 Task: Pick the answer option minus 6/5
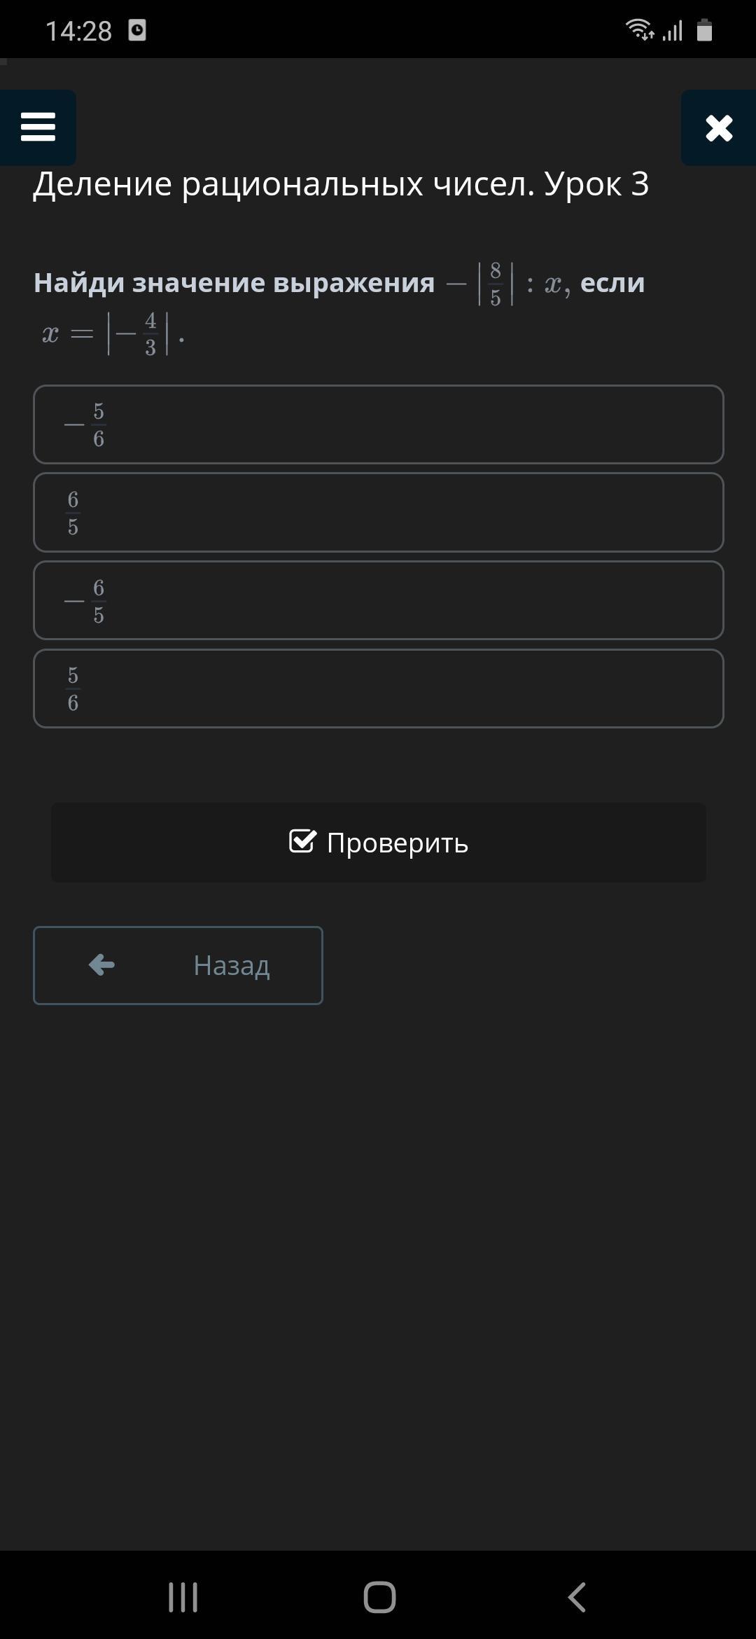pyautogui.click(x=378, y=601)
